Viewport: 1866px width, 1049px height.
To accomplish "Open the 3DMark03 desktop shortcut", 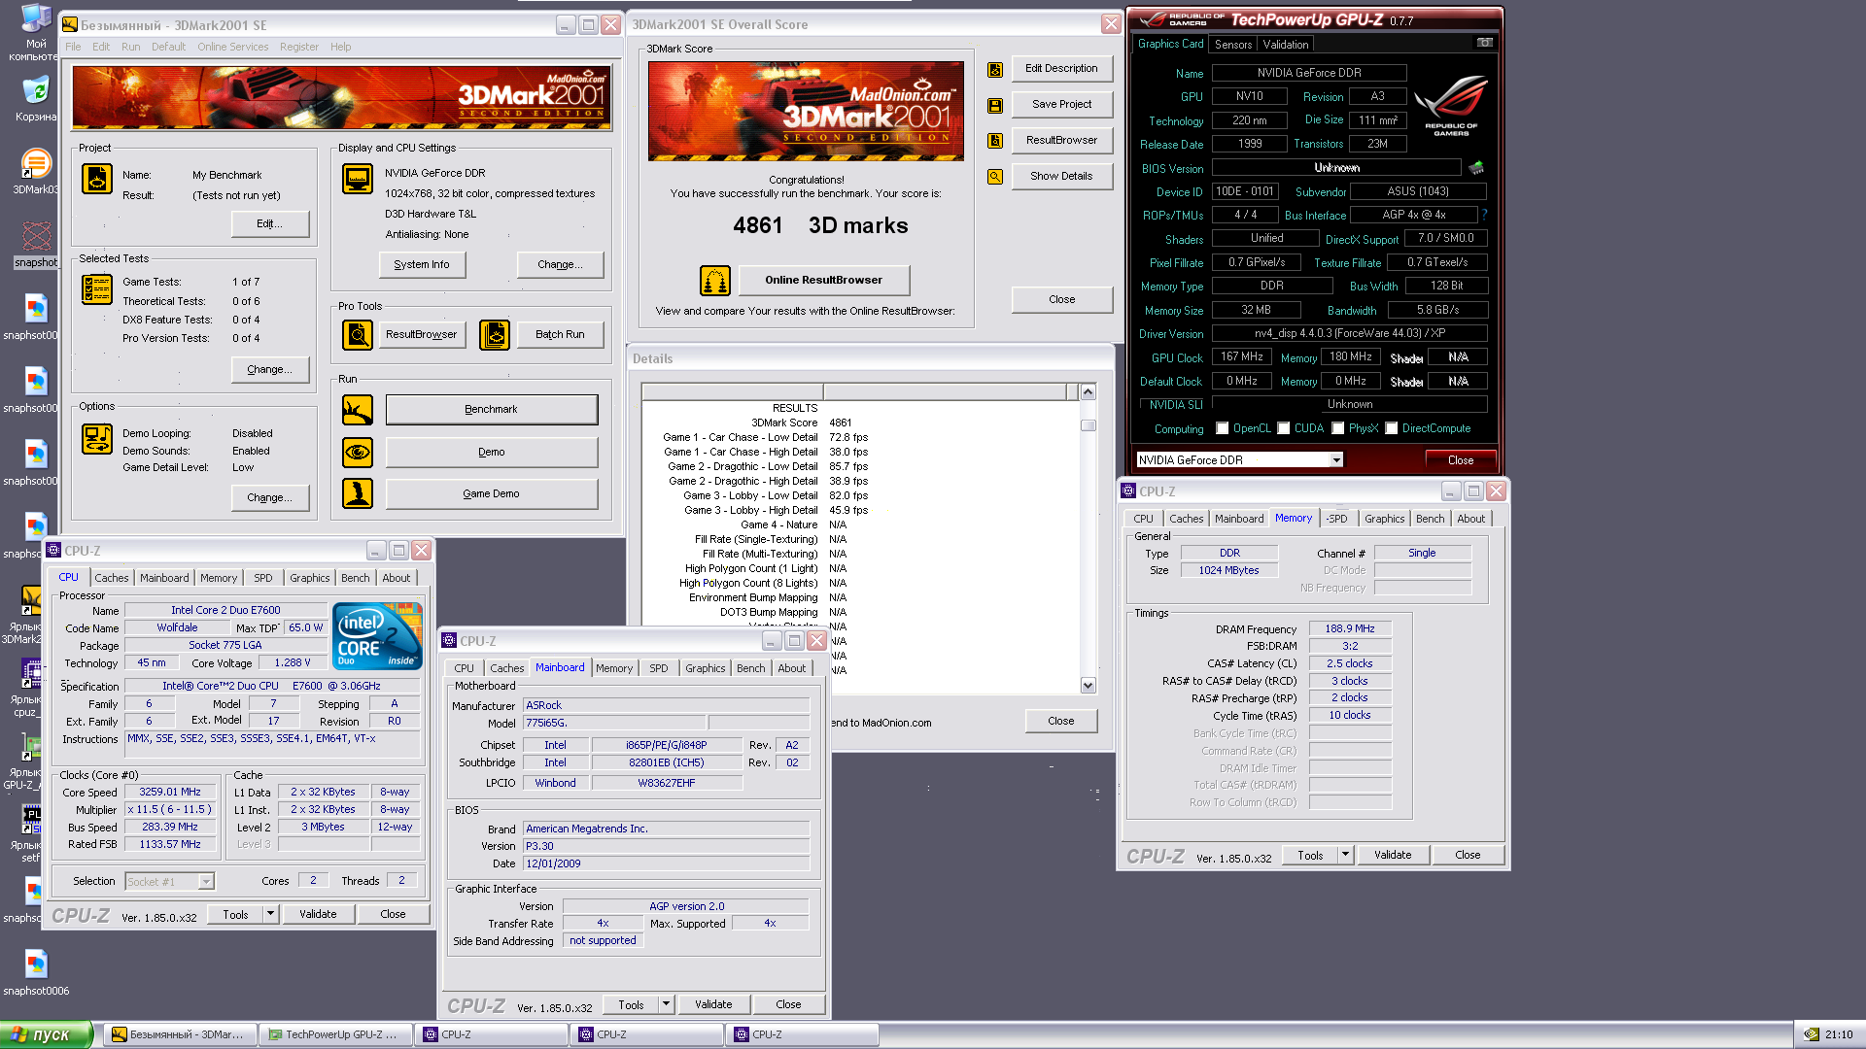I will (36, 171).
